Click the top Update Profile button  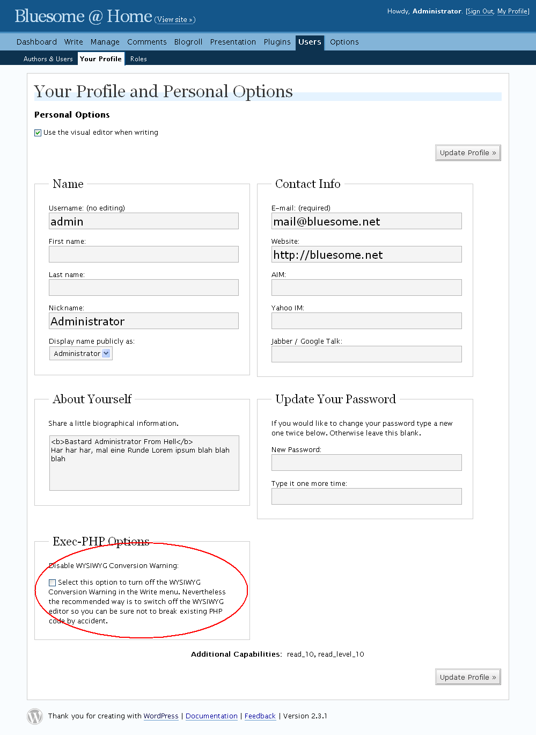(x=468, y=153)
